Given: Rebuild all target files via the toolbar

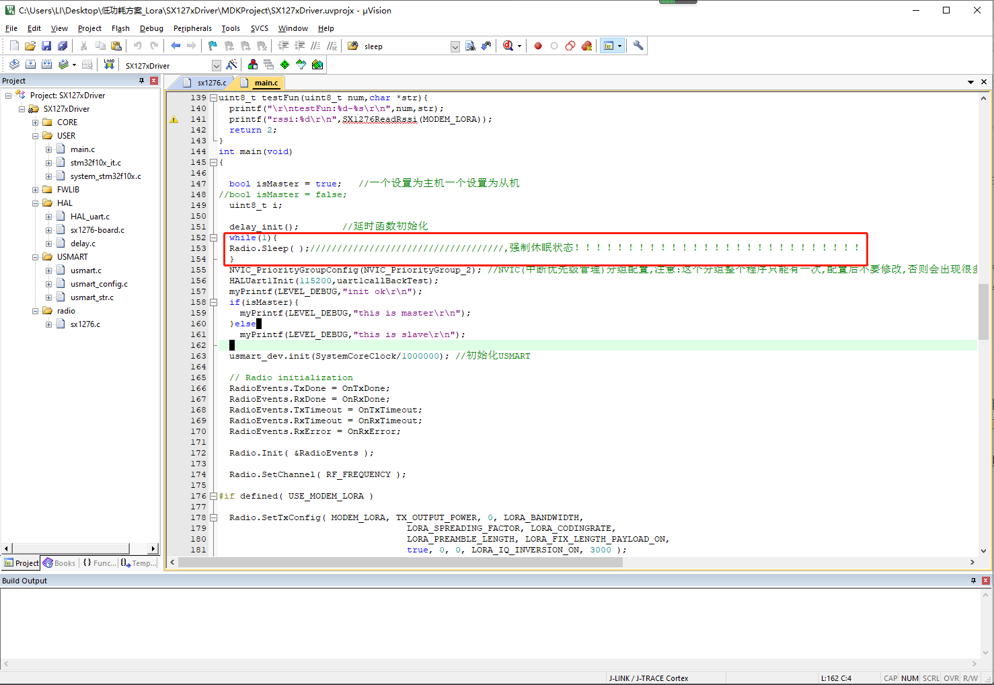Looking at the screenshot, I should (x=46, y=65).
